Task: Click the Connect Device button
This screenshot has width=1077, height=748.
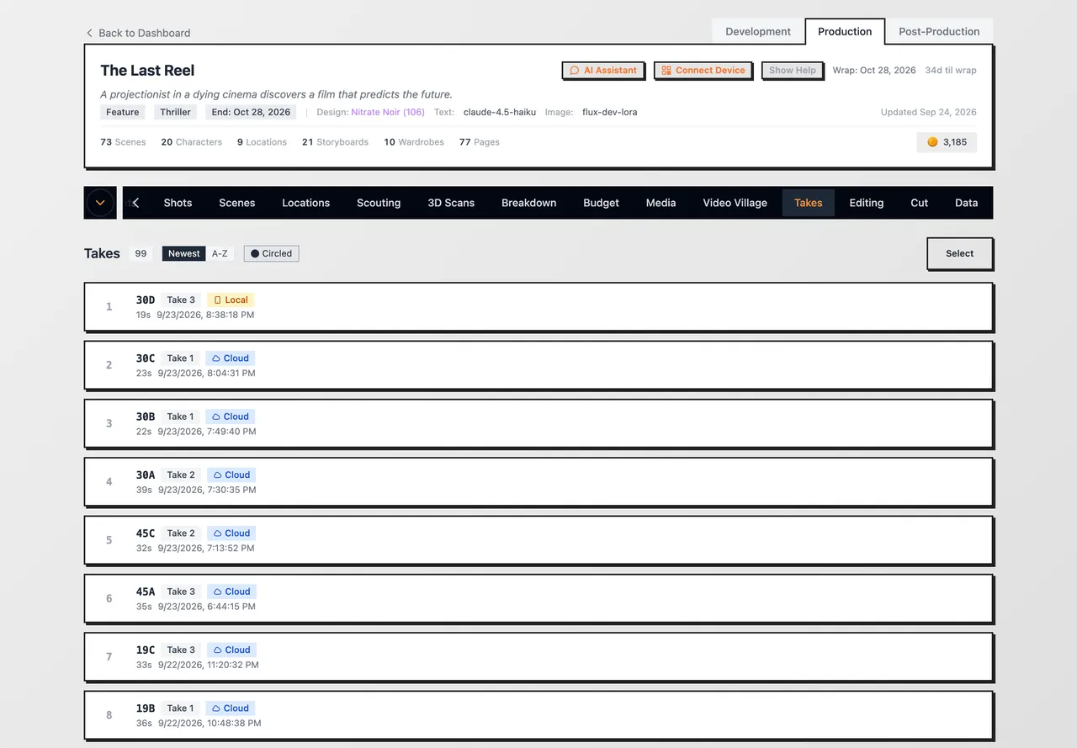Action: (x=703, y=71)
